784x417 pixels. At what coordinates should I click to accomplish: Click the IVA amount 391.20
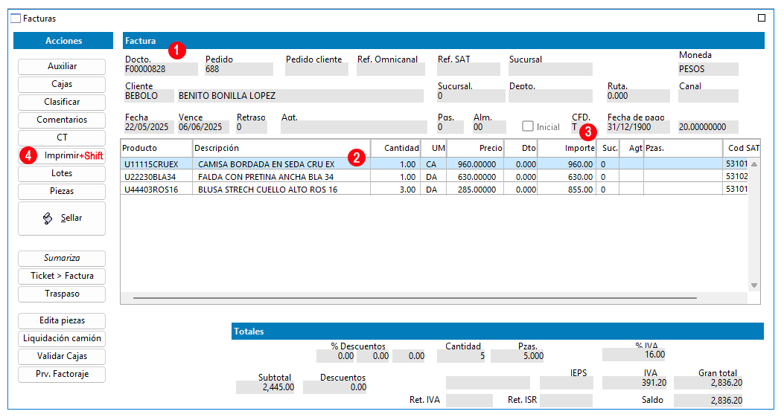coord(635,383)
